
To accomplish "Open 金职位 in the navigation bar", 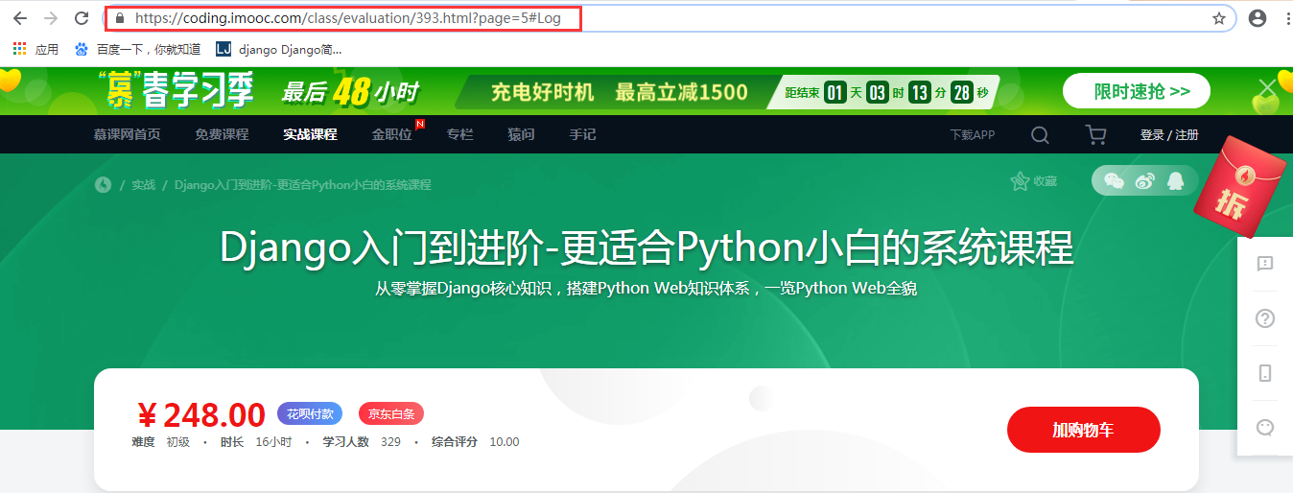I will (x=392, y=134).
